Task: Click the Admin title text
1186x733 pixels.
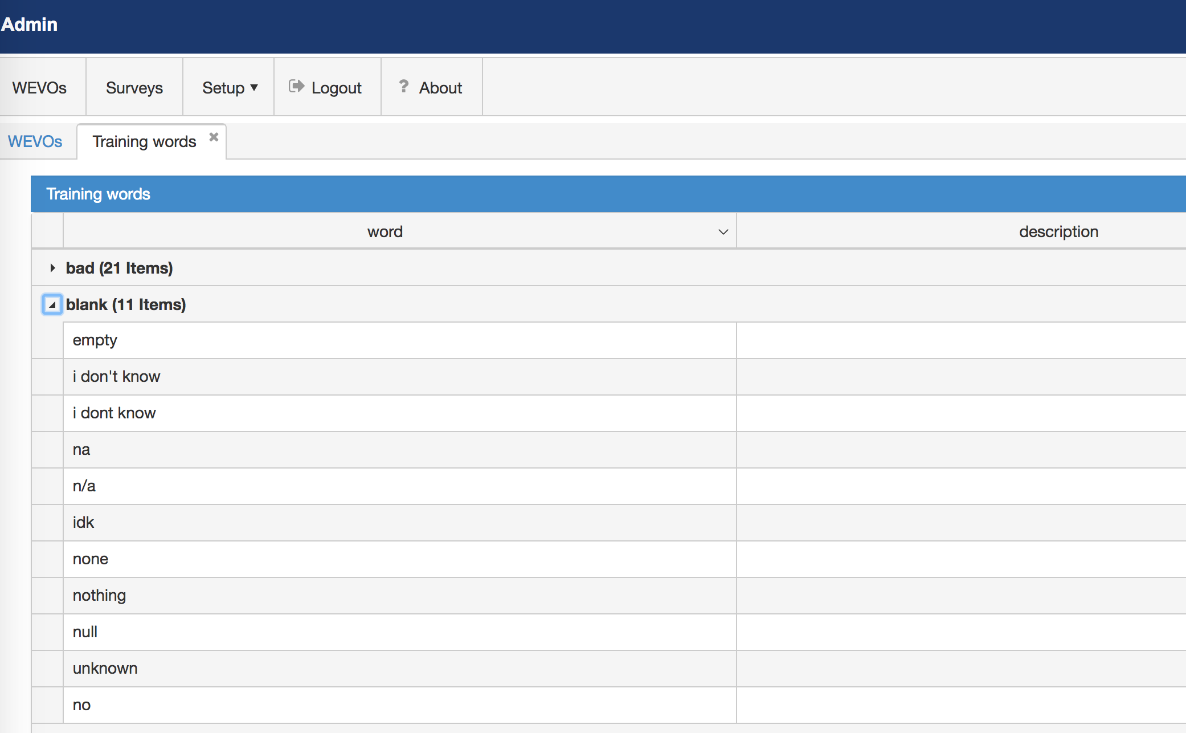Action: 29,25
